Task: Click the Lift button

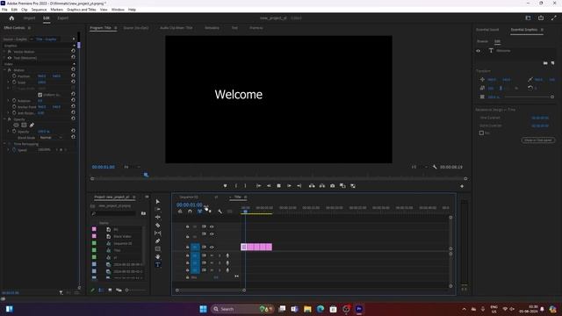Action: (312, 186)
